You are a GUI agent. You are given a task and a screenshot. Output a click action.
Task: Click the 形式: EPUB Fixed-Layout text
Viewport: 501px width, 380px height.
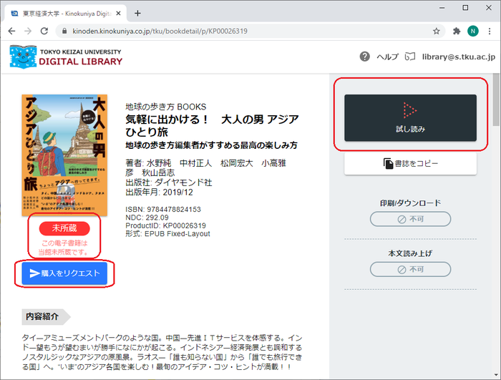pyautogui.click(x=167, y=233)
